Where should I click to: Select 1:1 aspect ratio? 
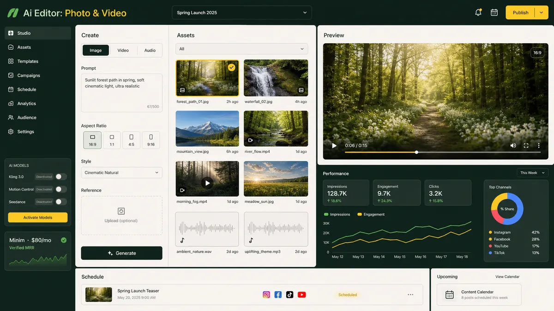(112, 140)
